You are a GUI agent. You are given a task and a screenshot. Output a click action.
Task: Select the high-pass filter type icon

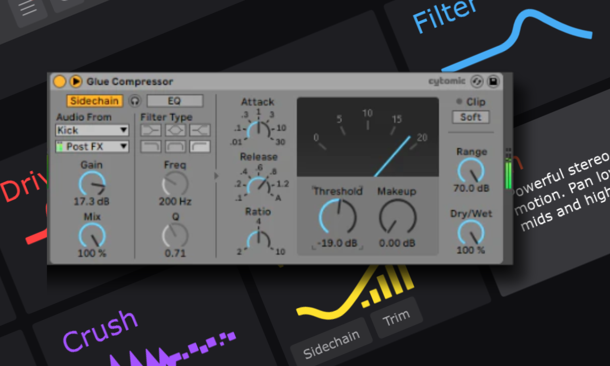coord(200,146)
